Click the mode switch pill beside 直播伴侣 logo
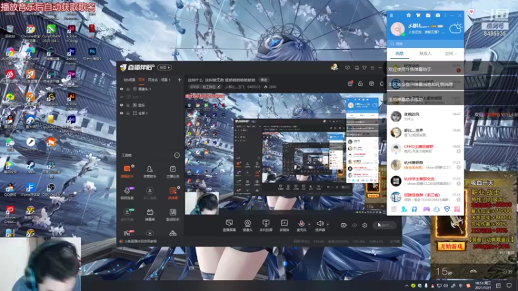The height and width of the screenshot is (291, 518). pos(164,67)
